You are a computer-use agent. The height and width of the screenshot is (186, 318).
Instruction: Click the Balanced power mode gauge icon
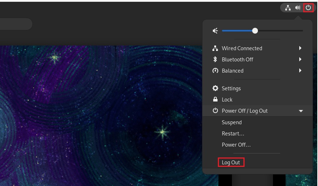215,71
